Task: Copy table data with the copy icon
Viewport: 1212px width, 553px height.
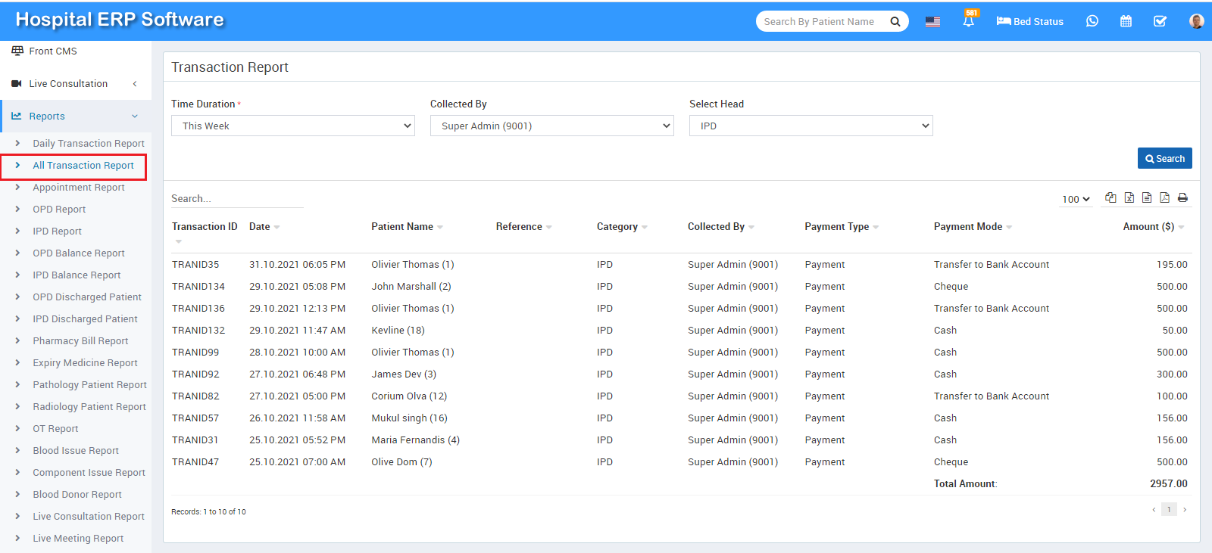Action: pos(1110,197)
